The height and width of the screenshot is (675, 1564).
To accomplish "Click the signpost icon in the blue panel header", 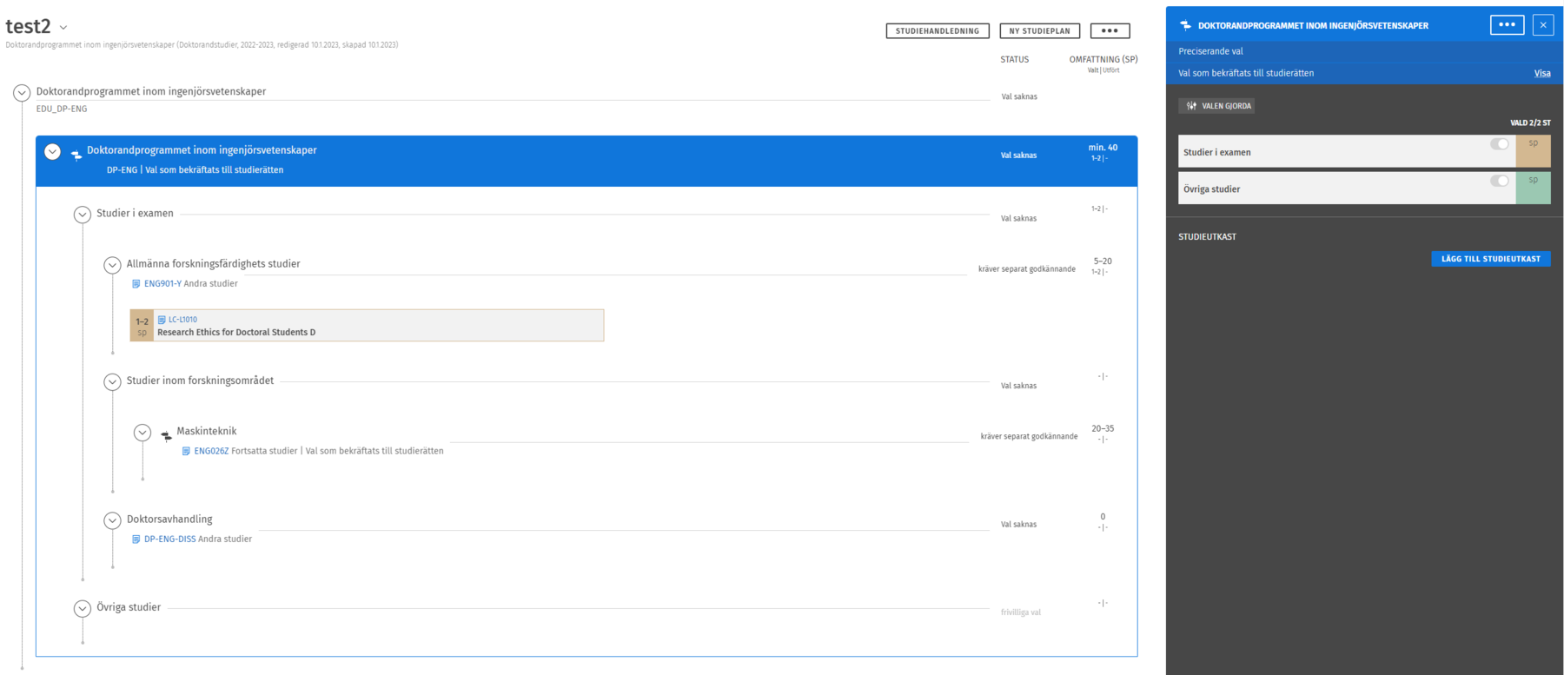I will click(1186, 25).
